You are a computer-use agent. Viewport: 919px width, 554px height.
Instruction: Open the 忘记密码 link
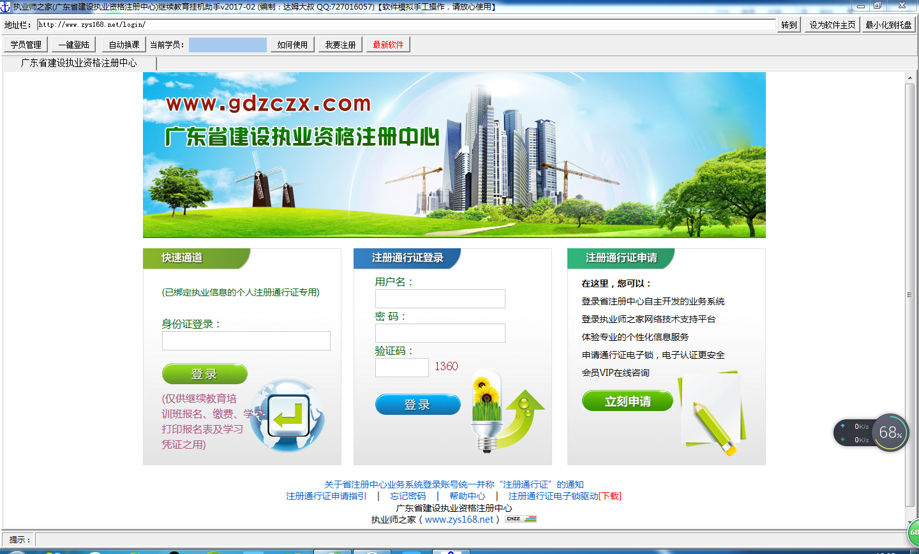408,496
